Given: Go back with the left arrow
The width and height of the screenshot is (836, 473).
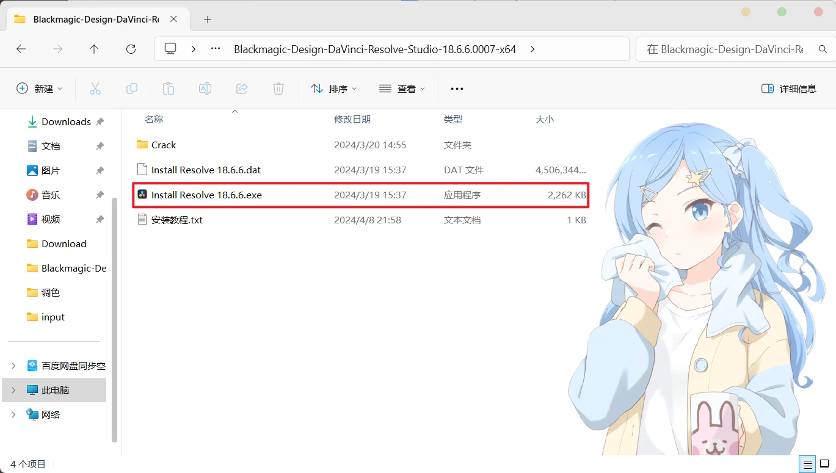Looking at the screenshot, I should (21, 49).
